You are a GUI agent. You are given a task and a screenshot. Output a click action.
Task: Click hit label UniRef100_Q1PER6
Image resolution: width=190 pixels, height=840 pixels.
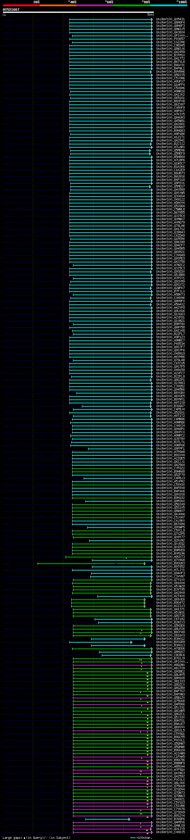pos(170,239)
